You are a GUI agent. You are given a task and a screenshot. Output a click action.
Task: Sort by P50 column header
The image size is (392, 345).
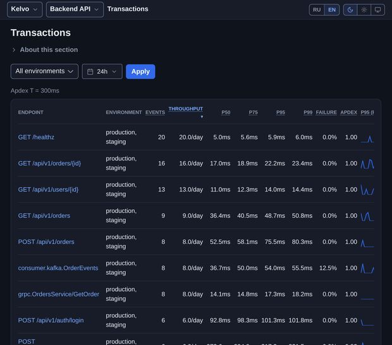[226, 112]
